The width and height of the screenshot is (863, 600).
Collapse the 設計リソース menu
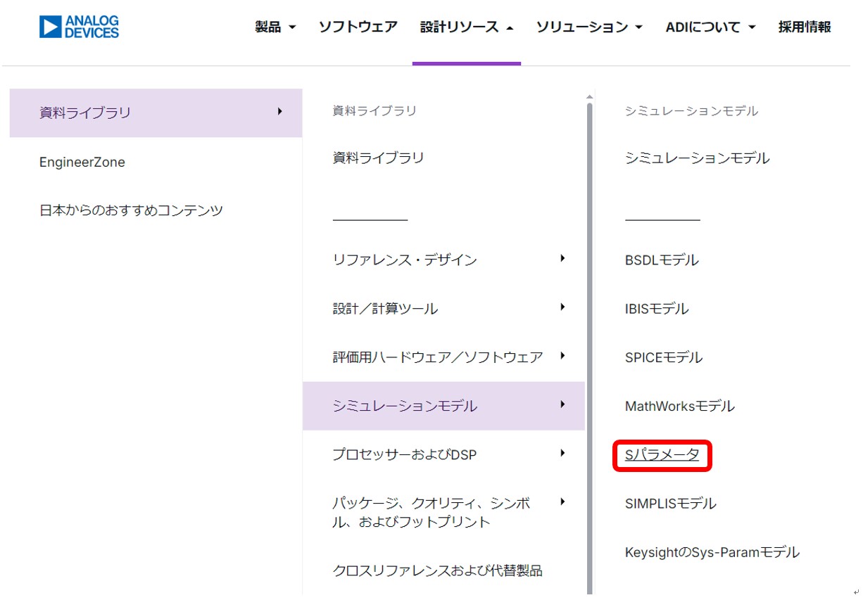pos(466,27)
